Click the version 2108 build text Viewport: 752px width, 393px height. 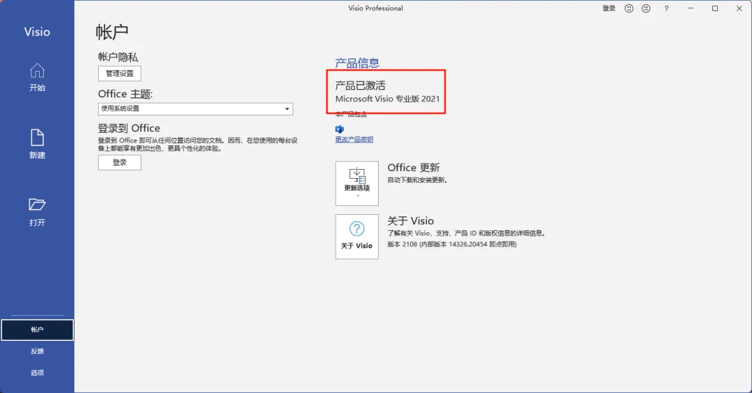452,244
